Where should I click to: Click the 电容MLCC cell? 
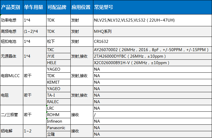pos(11,76)
